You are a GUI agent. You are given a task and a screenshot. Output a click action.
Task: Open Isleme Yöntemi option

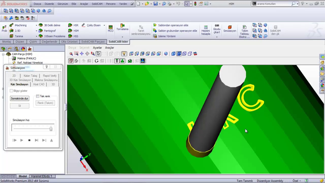click(x=164, y=36)
